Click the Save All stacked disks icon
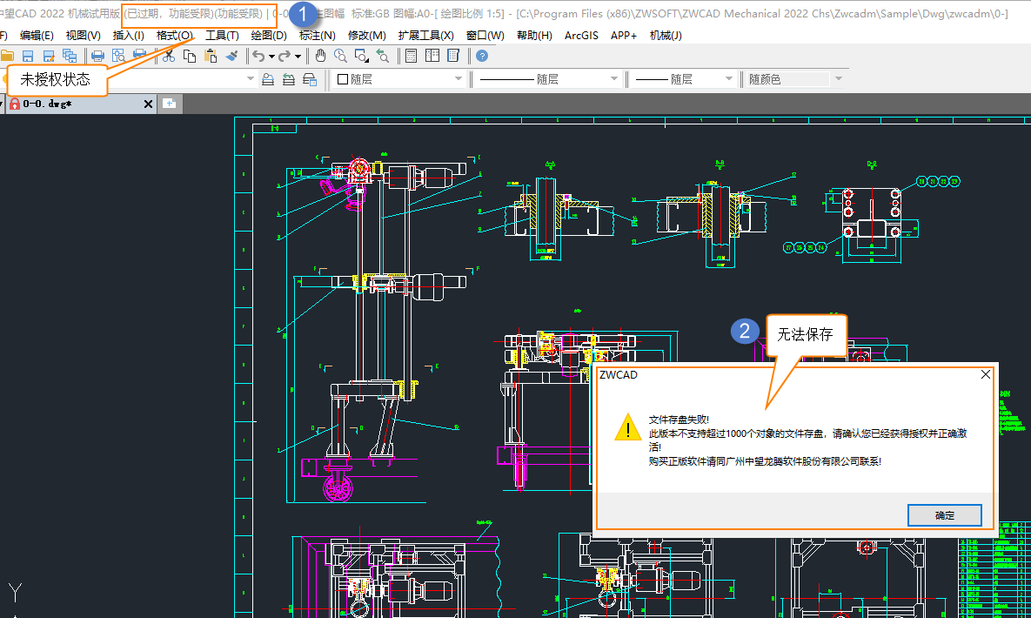Viewport: 1031px width, 618px height. pos(70,56)
